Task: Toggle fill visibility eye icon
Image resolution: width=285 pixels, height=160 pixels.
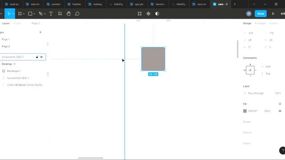Action: tap(280, 111)
